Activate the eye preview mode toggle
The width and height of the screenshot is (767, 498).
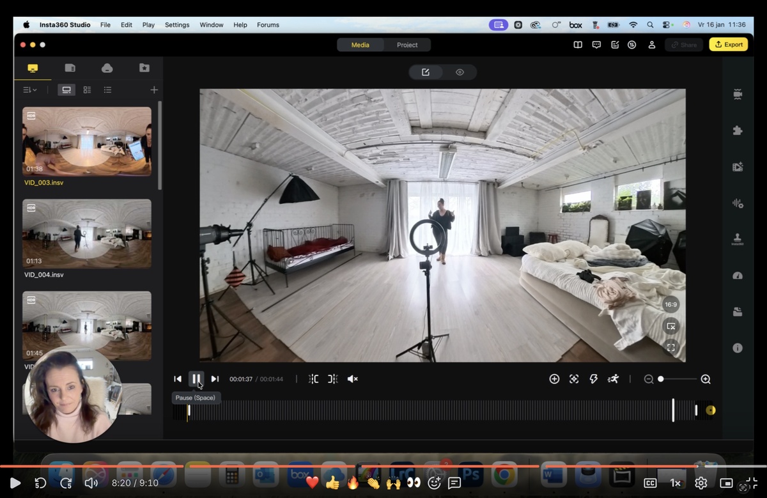[460, 72]
